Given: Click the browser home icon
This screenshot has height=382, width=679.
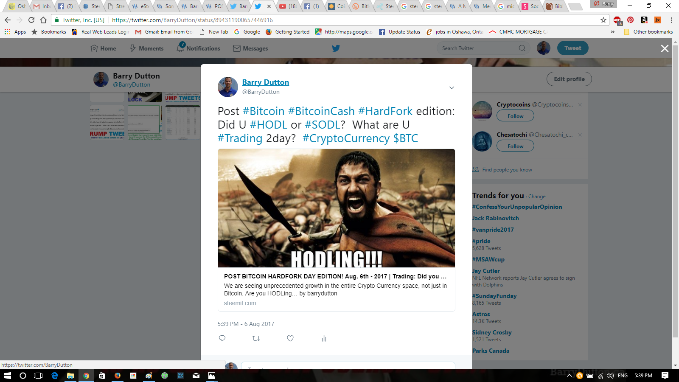Looking at the screenshot, I should [43, 20].
